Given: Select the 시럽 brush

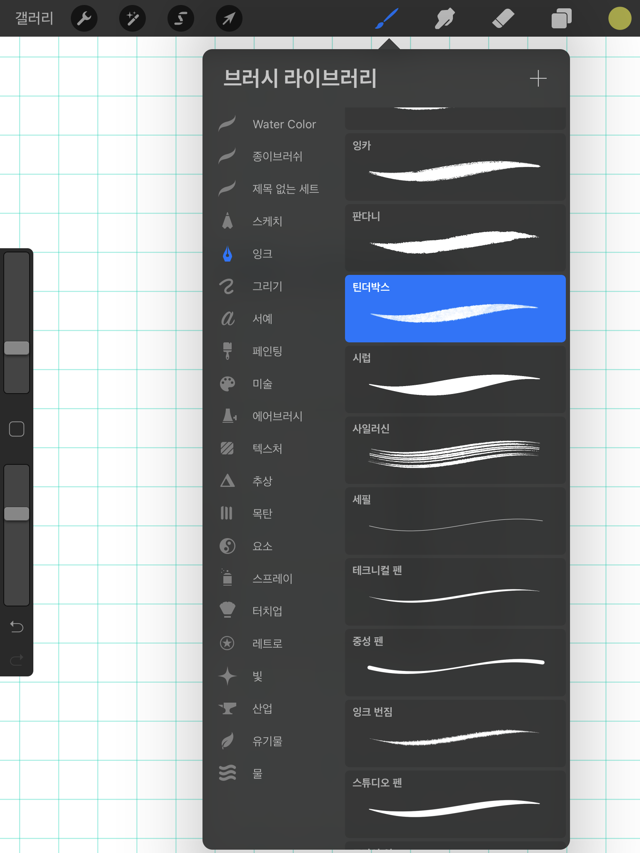Looking at the screenshot, I should [x=455, y=379].
